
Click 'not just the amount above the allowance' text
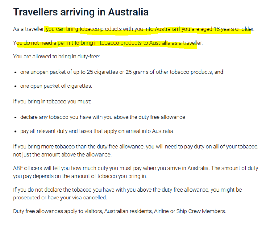[62, 154]
